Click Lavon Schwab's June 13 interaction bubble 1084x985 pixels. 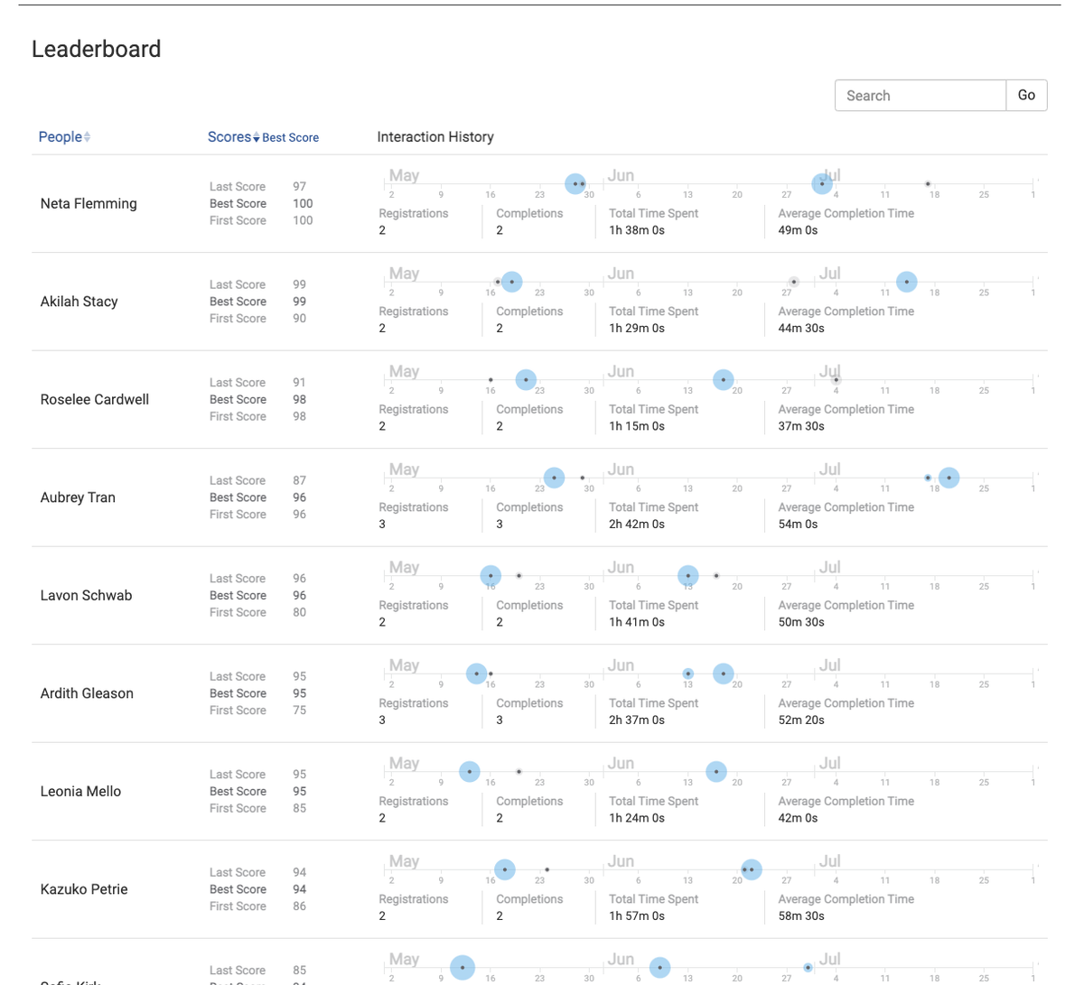(687, 575)
